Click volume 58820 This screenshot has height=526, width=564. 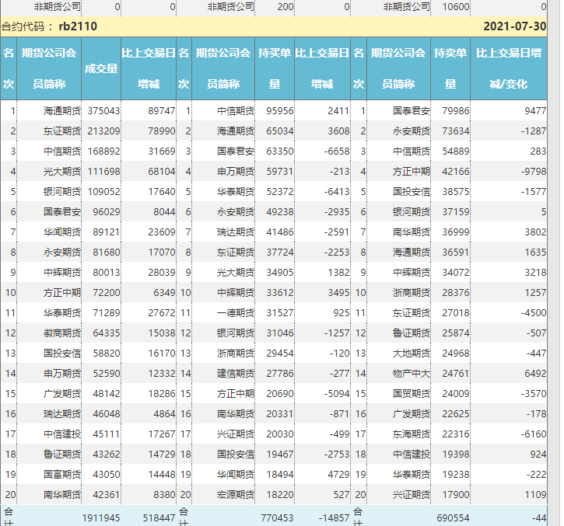pyautogui.click(x=106, y=354)
